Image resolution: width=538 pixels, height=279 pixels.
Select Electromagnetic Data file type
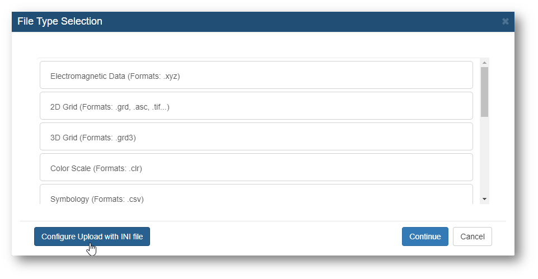[256, 75]
